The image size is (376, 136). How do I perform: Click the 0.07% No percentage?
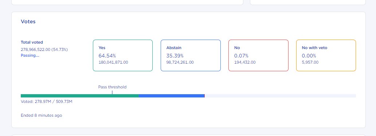[241, 56]
